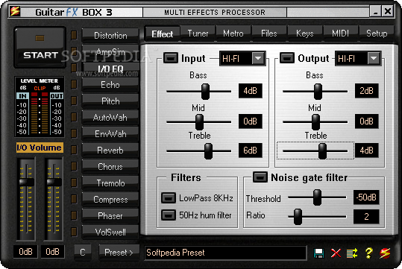
Task: Toggle the EnvWah effect LED indicator
Action: [x=74, y=133]
